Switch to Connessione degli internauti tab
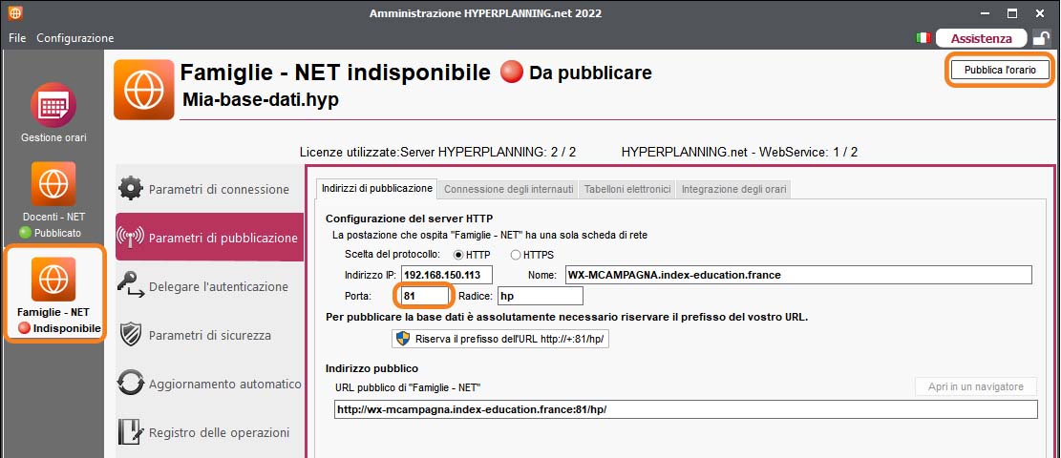1061x458 pixels. 509,190
